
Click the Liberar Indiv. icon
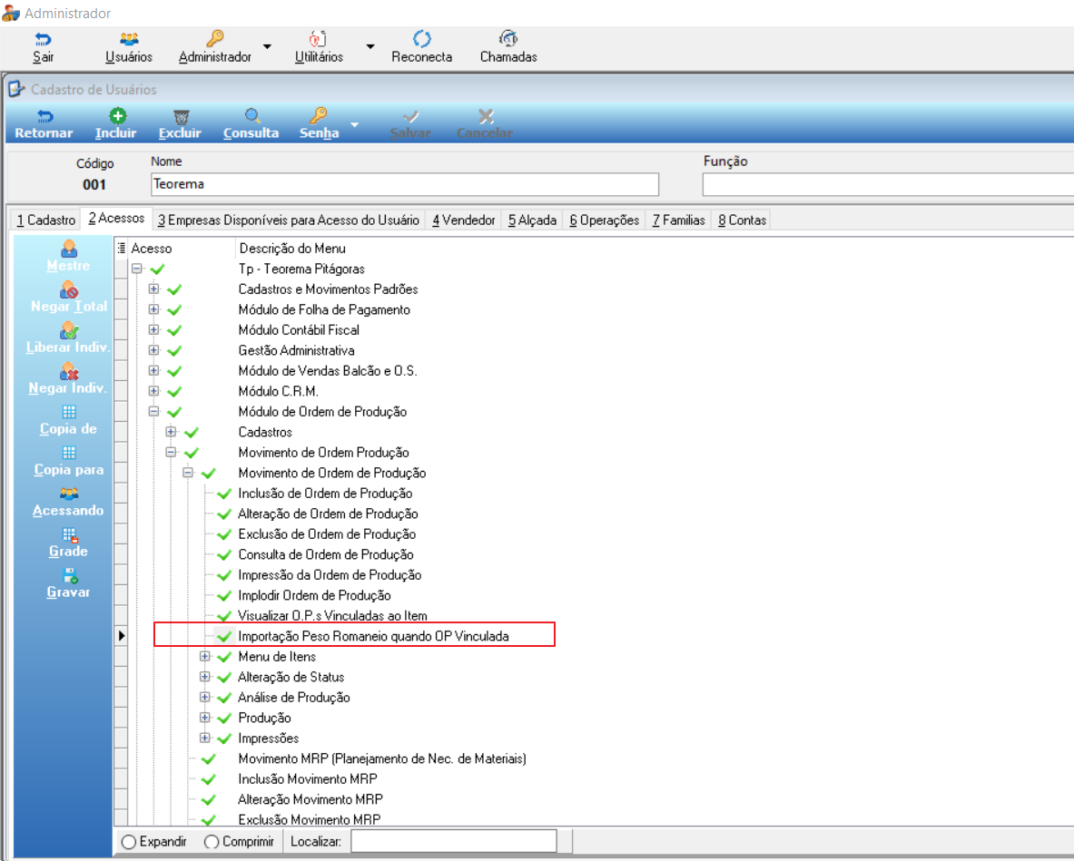[68, 330]
